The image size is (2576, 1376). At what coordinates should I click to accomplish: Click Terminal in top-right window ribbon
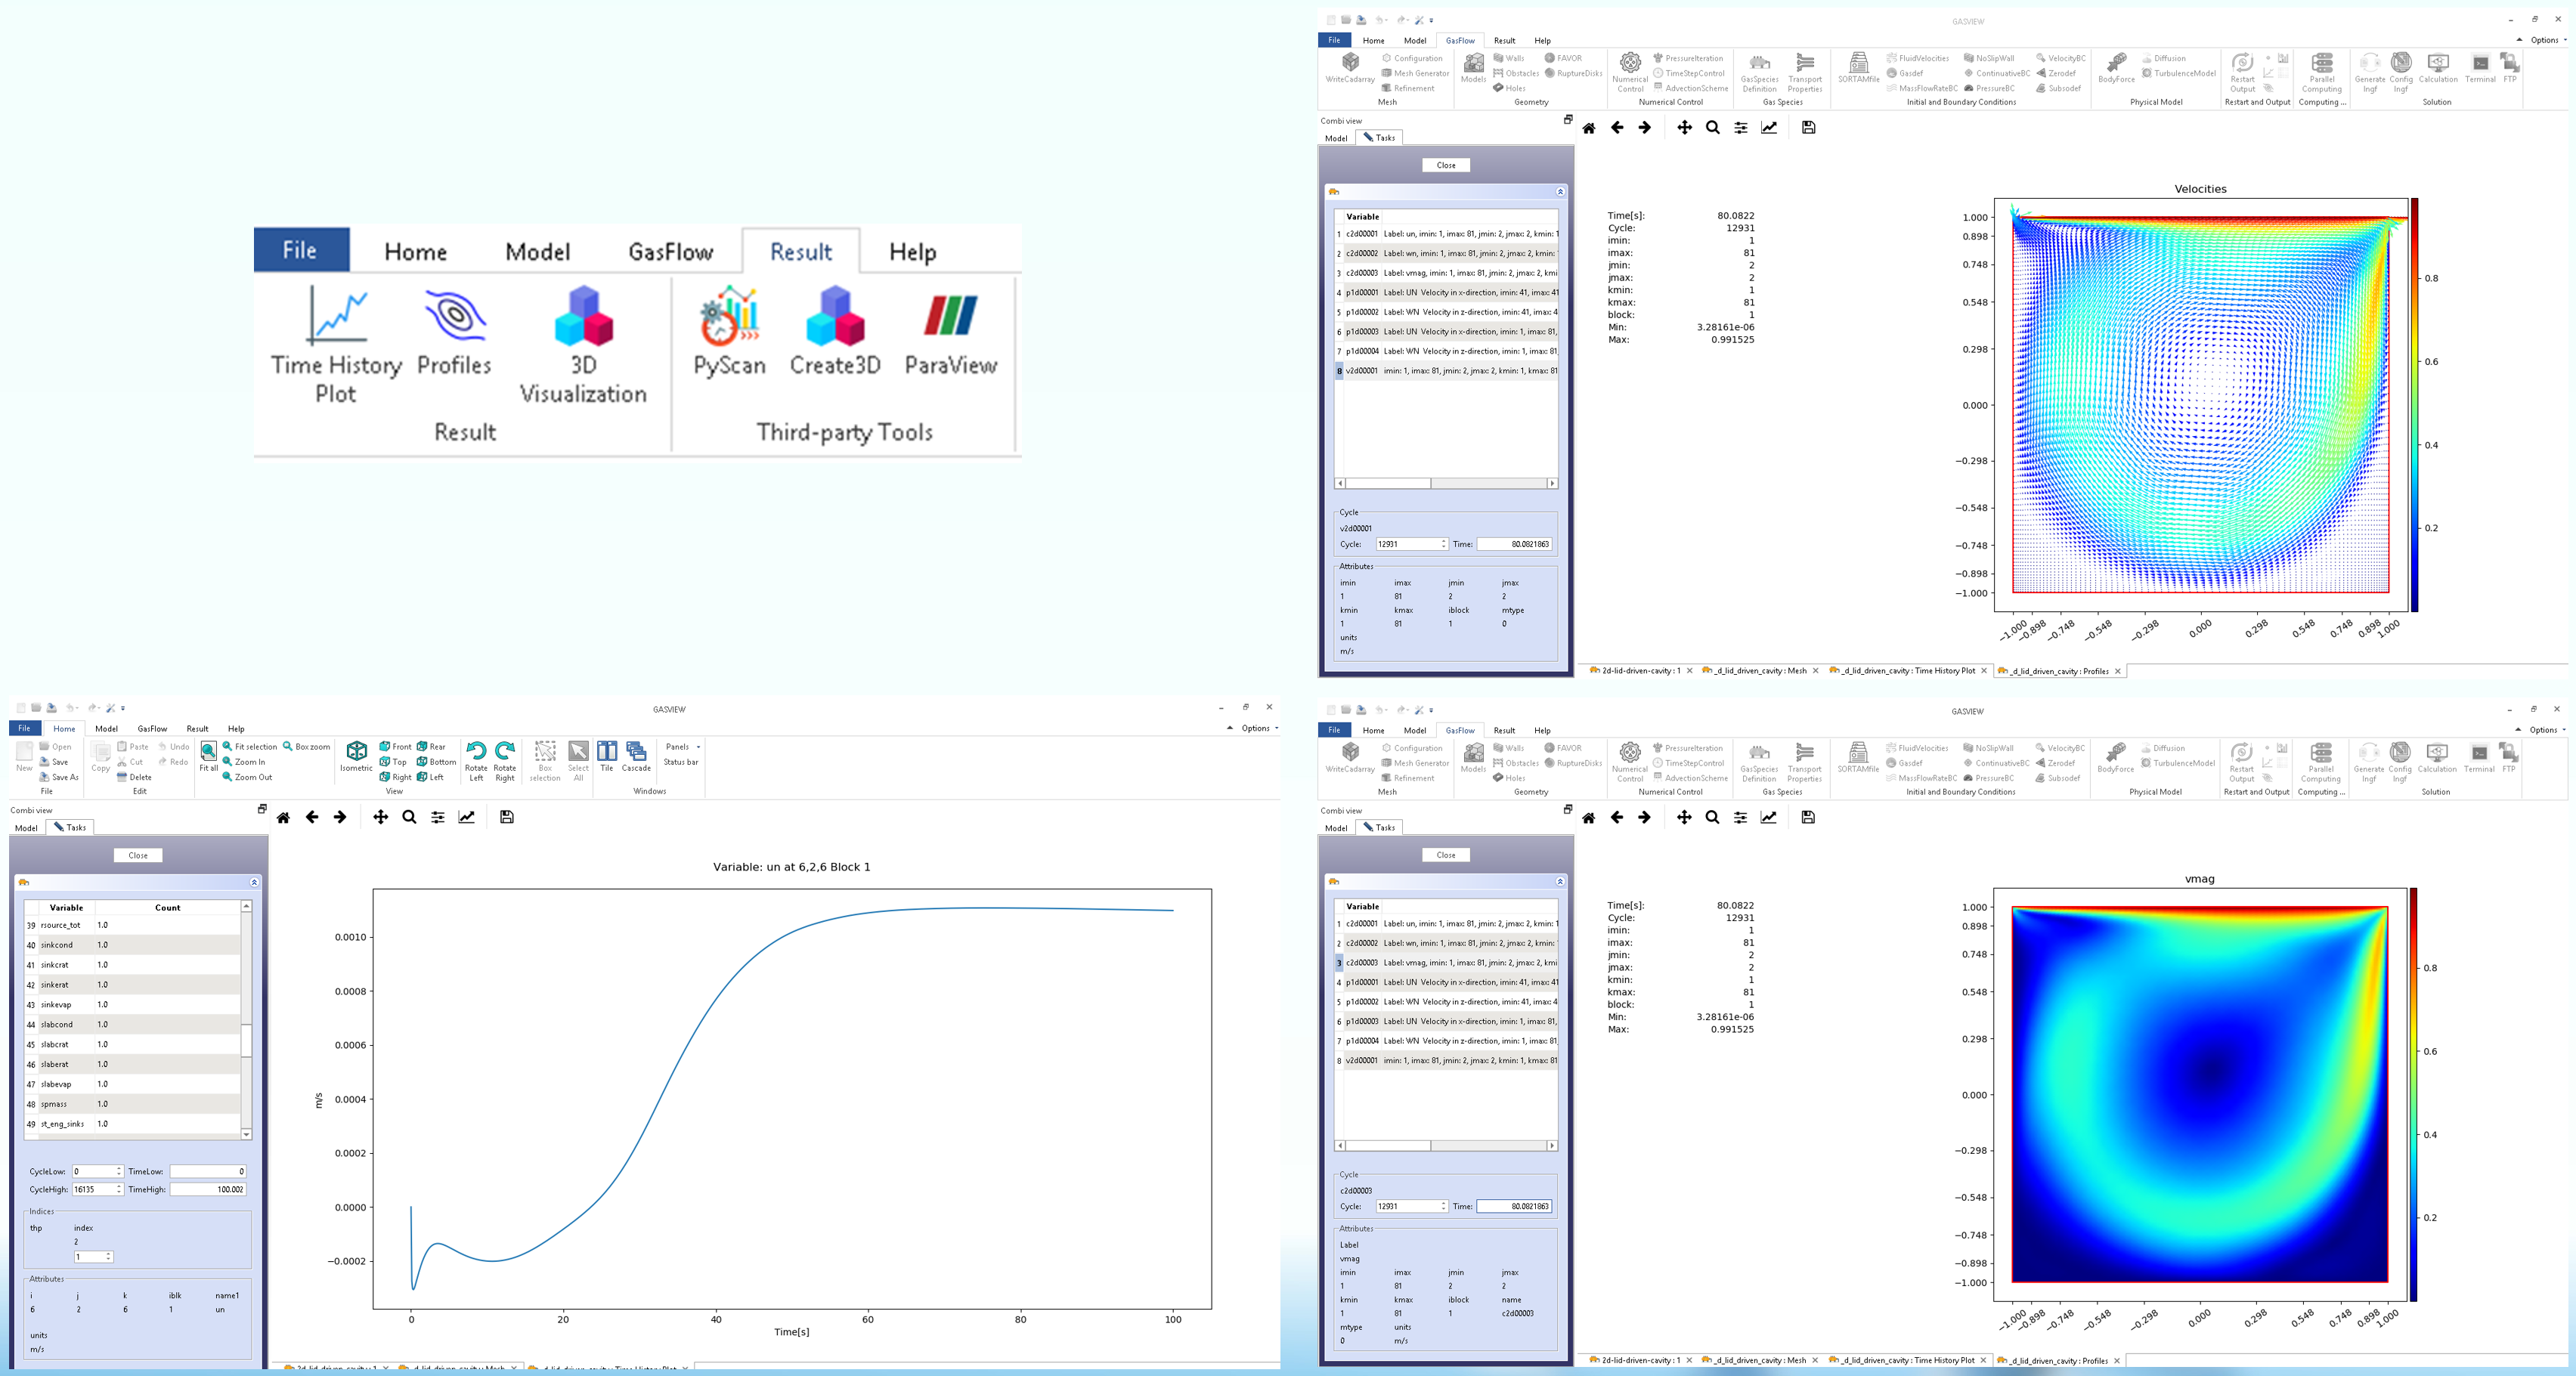[x=2480, y=68]
